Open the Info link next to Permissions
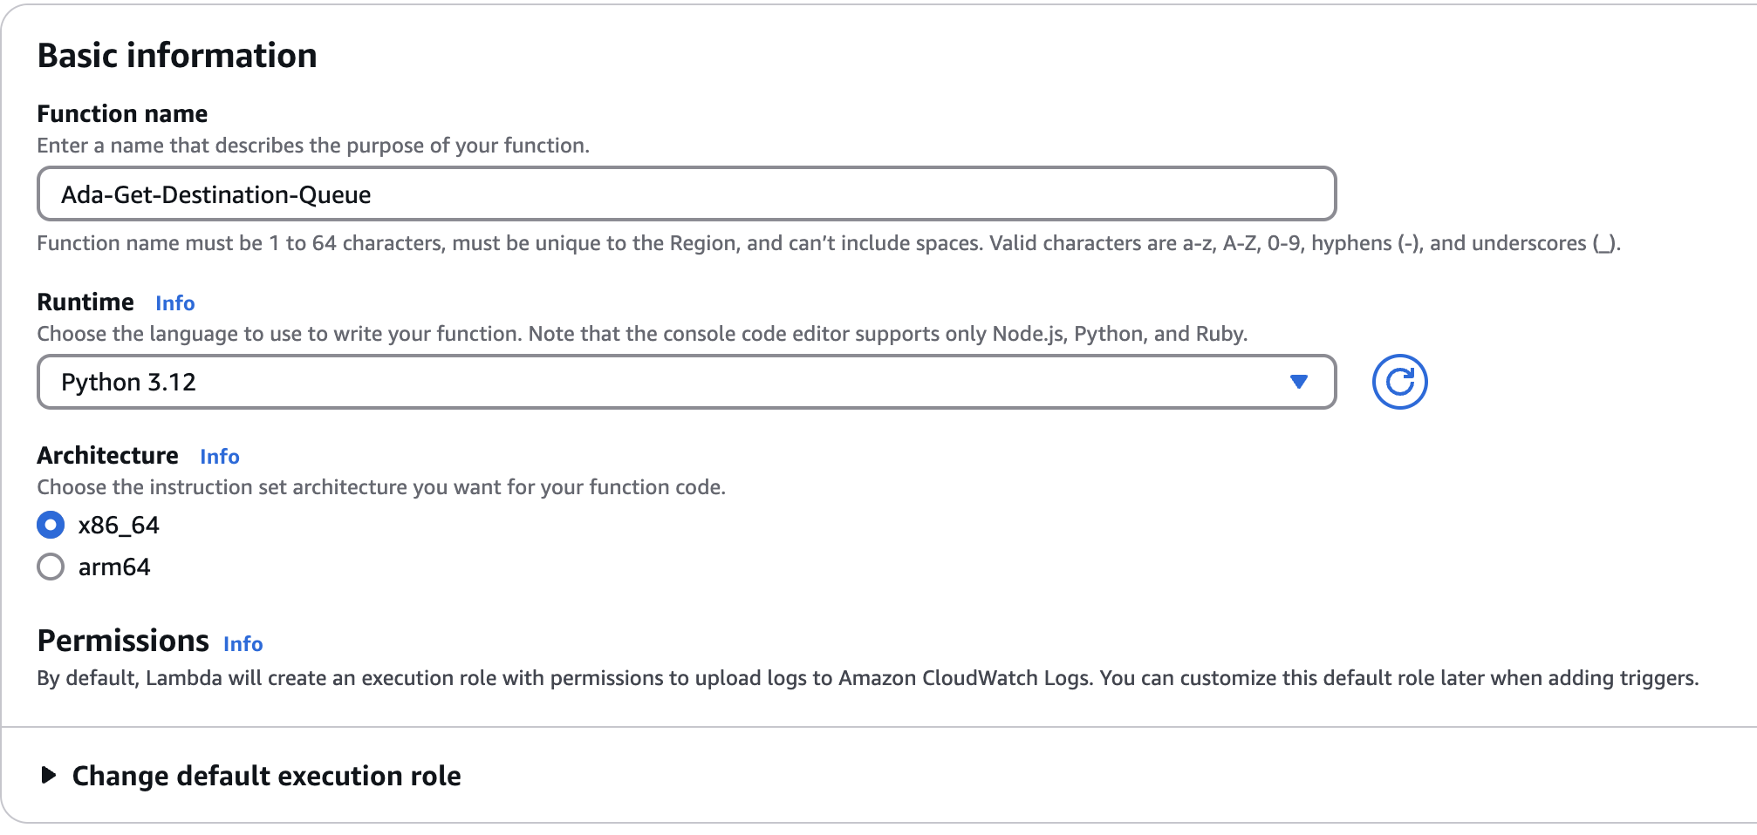The image size is (1757, 835). pos(243,644)
